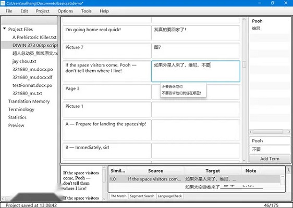Choose second autocomplete suggestion ending with 哪里!
The width and height of the screenshot is (293, 208).
coord(181,93)
